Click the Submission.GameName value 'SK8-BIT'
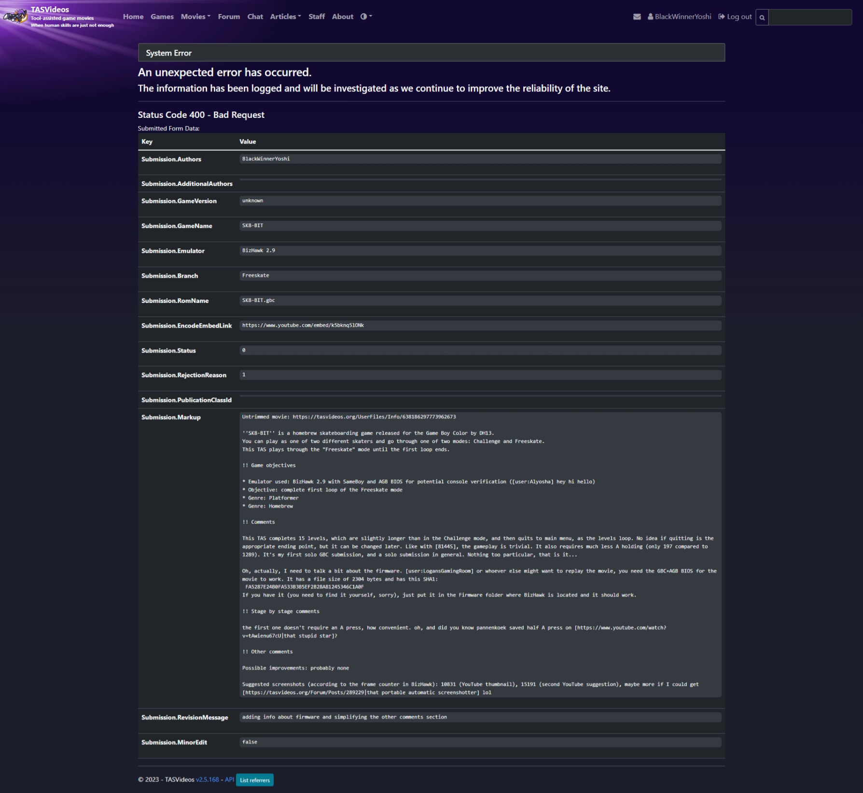The width and height of the screenshot is (863, 793). click(253, 226)
